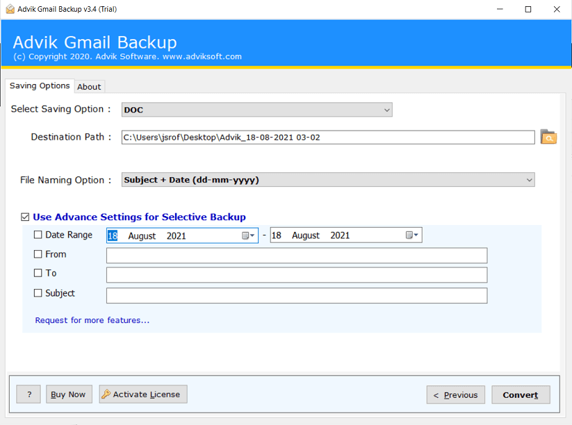Open the end date calendar picker icon

(x=412, y=235)
